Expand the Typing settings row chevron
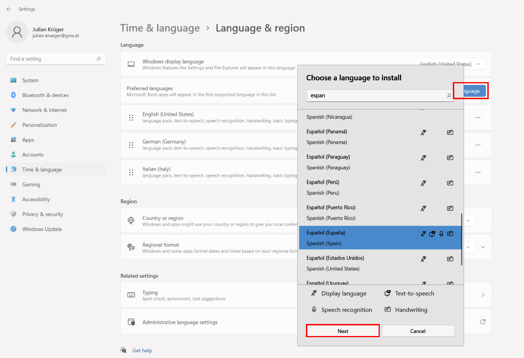Screen dimensions: 524x358 (483, 295)
